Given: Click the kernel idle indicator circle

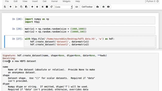Looking at the screenshot, I should pos(157,1).
